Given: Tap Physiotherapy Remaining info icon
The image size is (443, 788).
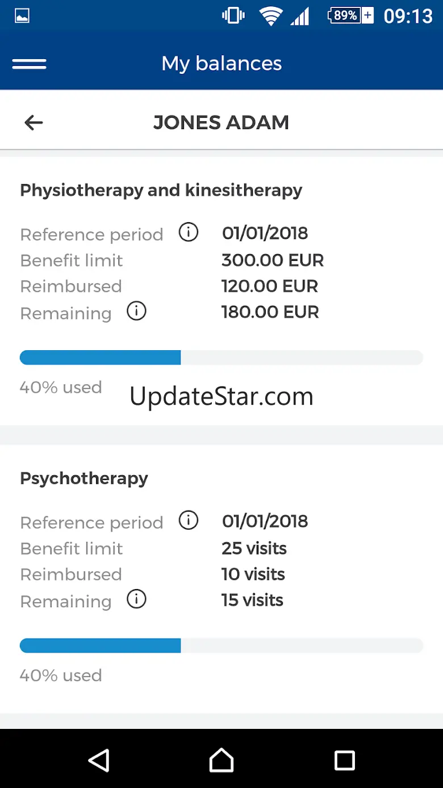Looking at the screenshot, I should click(x=136, y=311).
